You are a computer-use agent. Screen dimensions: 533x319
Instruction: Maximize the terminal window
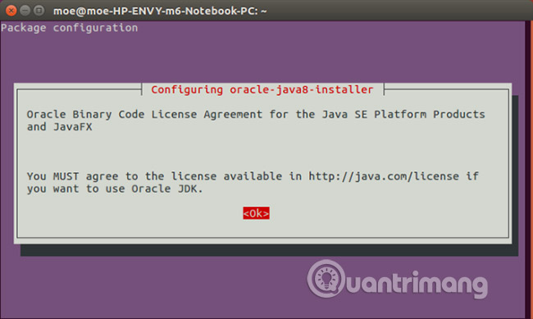[39, 11]
